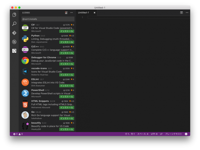
Task: Open extensions panel more actions menu
Action: point(72,12)
